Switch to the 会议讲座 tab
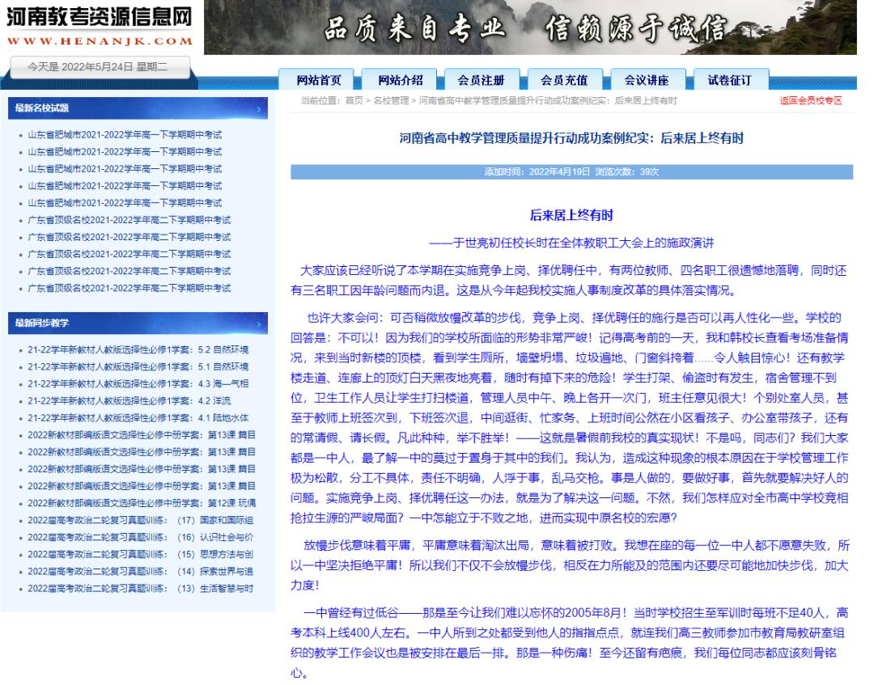 tap(647, 80)
